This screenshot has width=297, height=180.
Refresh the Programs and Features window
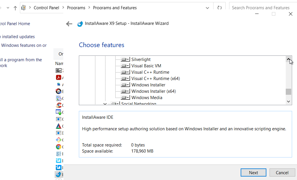pyautogui.click(x=219, y=8)
